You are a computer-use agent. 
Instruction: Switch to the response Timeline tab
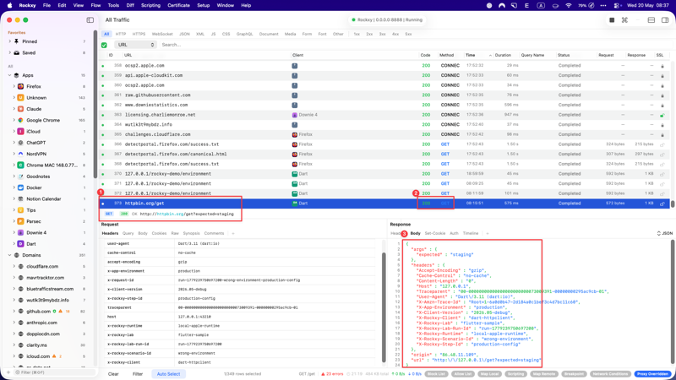[x=471, y=234]
